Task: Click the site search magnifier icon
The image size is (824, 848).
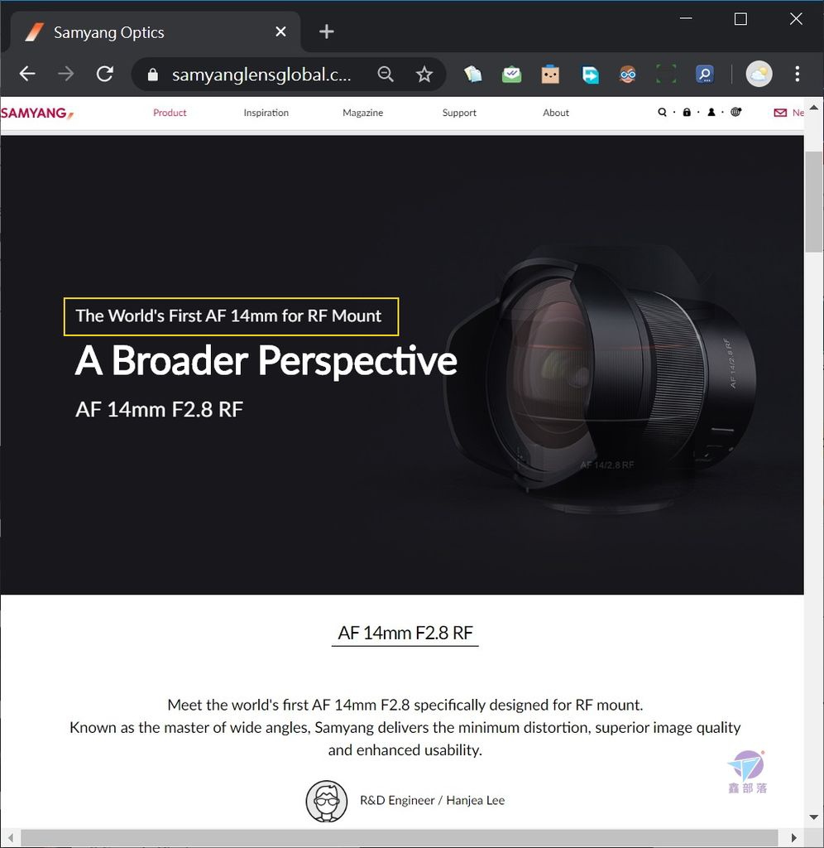Action: (662, 113)
